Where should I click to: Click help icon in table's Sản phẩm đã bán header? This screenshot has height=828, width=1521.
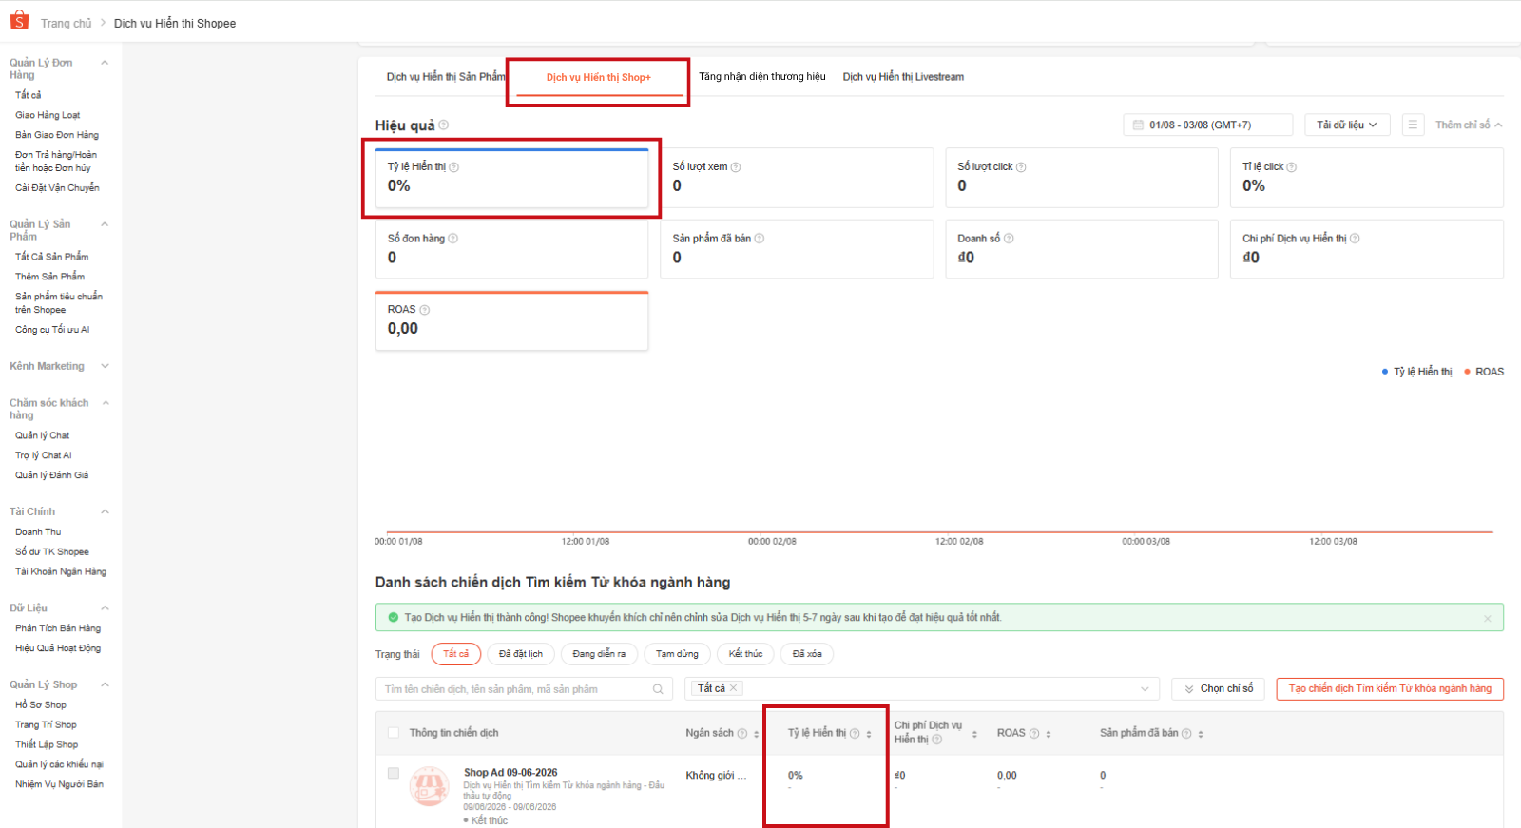[x=1186, y=734]
